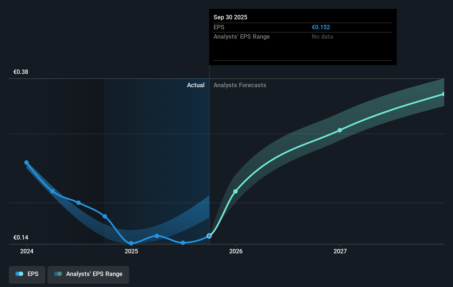Switch to the Analysts Forecasts section
This screenshot has height=287, width=453.
point(240,85)
